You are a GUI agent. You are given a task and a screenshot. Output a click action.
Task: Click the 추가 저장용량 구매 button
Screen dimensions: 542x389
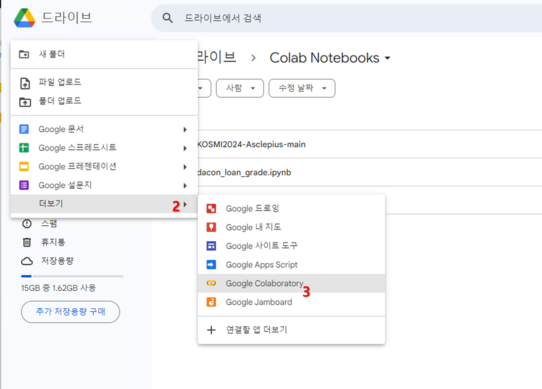click(x=70, y=312)
